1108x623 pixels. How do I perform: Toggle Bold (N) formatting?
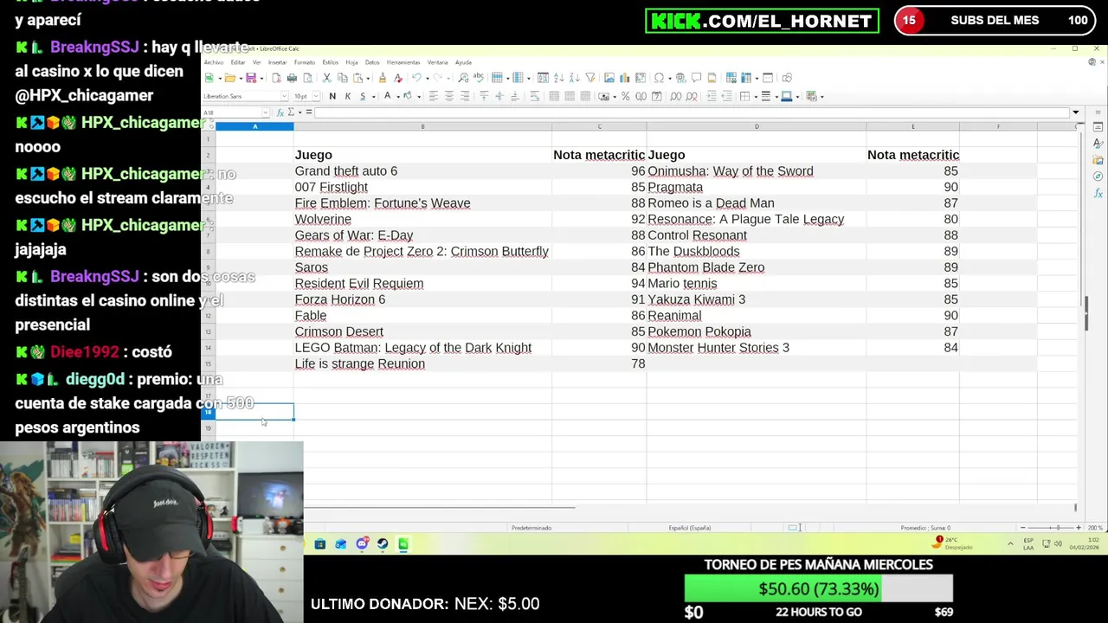pos(332,96)
